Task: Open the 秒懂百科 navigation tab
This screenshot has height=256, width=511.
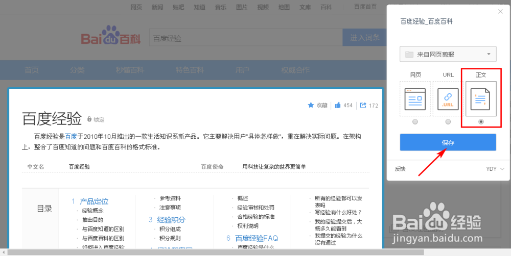Action: tap(130, 70)
